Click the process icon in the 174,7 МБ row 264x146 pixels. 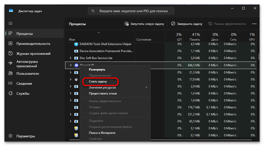pyautogui.click(x=76, y=107)
